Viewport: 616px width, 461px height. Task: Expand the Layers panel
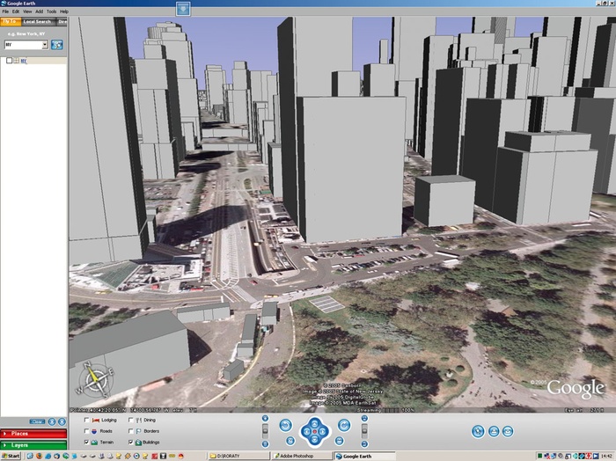(33, 445)
